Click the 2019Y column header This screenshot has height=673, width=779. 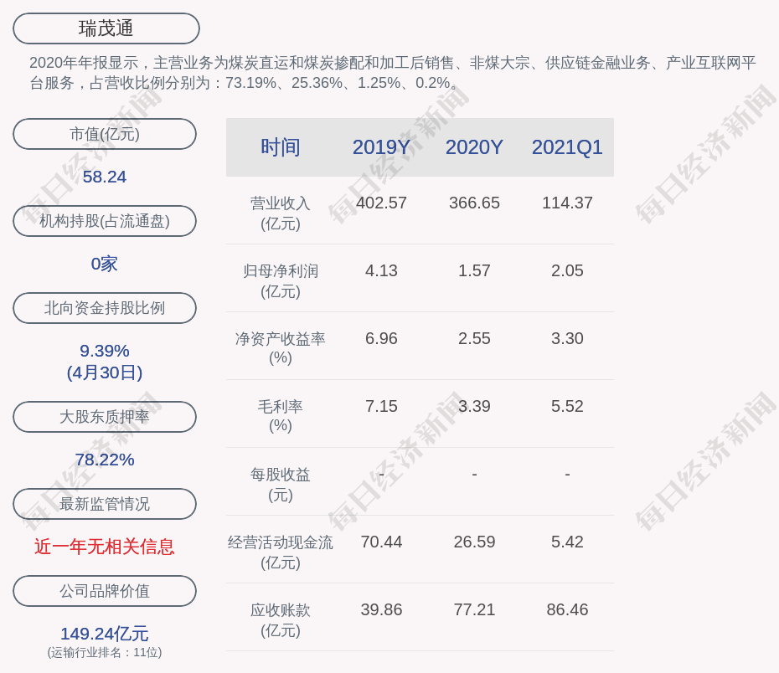381,147
